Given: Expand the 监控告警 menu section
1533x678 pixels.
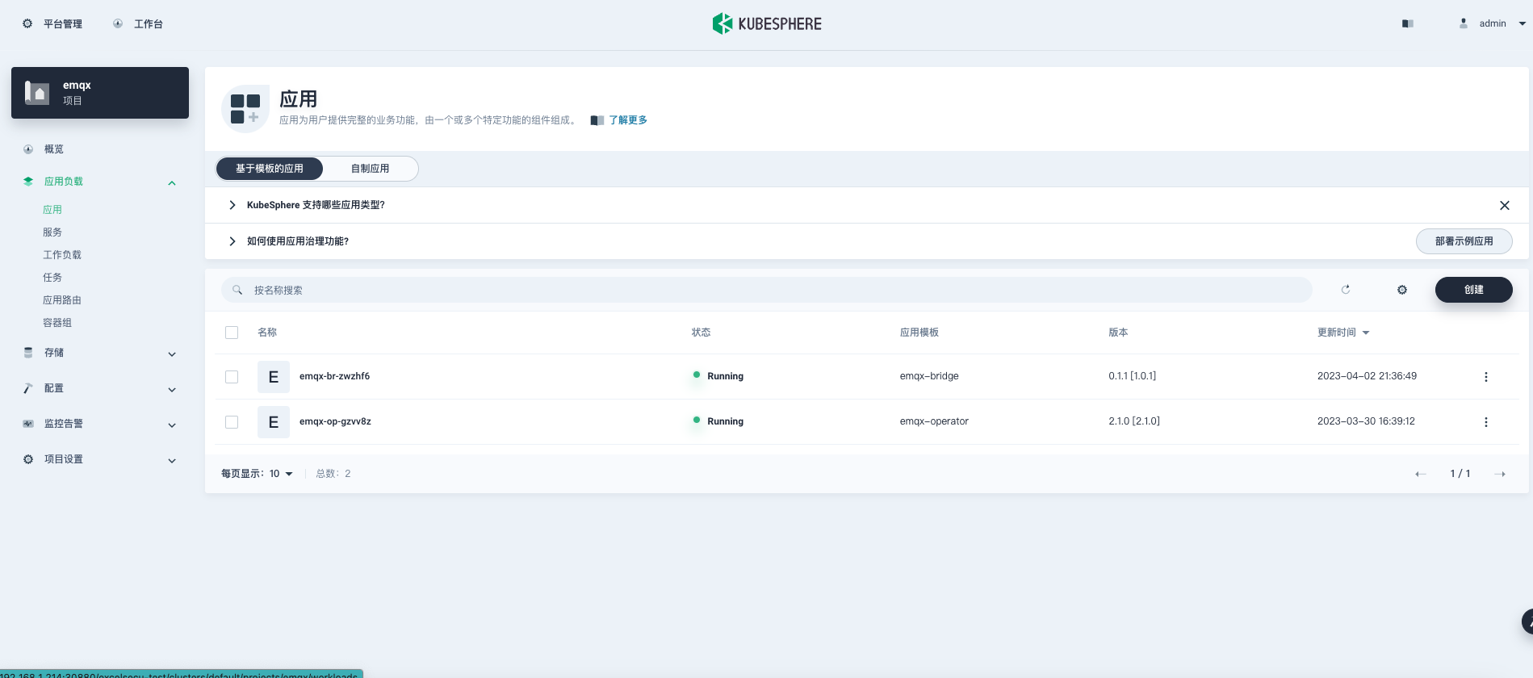Looking at the screenshot, I should coord(172,425).
